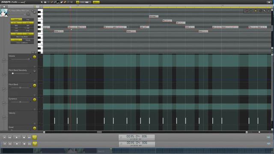Click the Miku singer avatar thumbnail

click(4, 13)
